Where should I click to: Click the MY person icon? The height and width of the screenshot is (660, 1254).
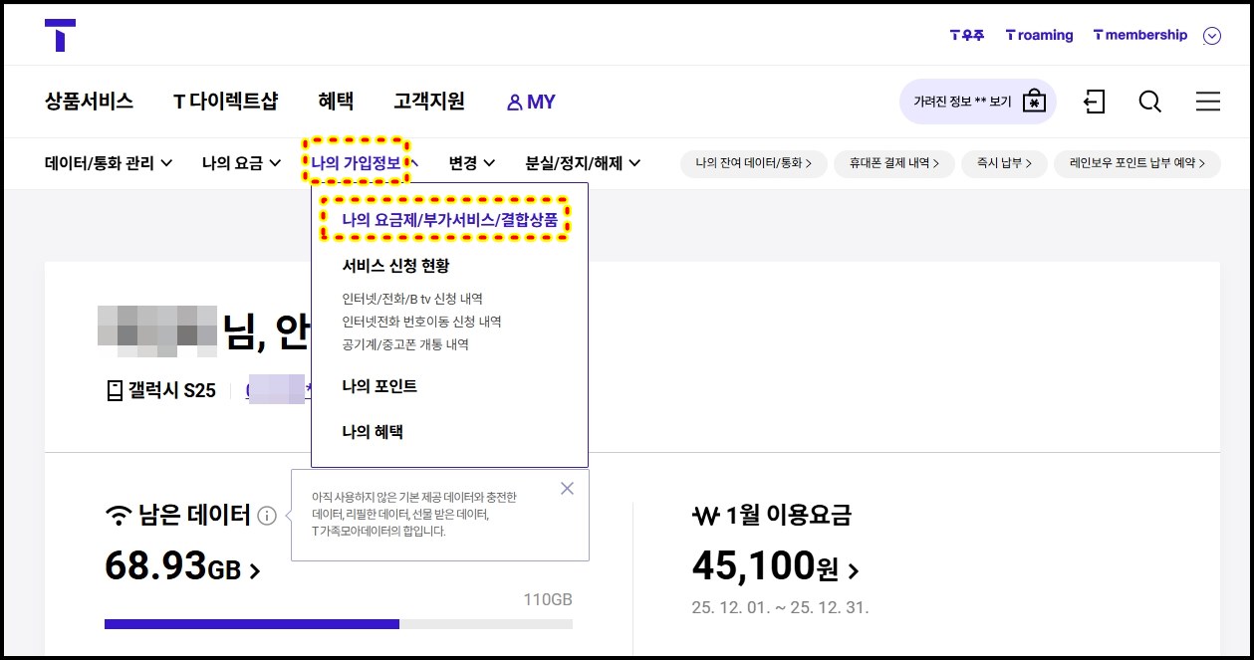[514, 103]
